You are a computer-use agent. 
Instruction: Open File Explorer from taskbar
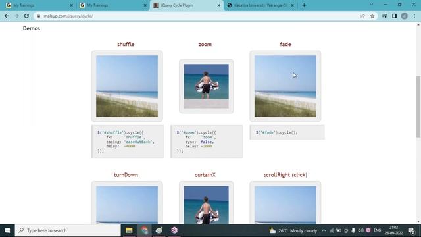pos(129,230)
